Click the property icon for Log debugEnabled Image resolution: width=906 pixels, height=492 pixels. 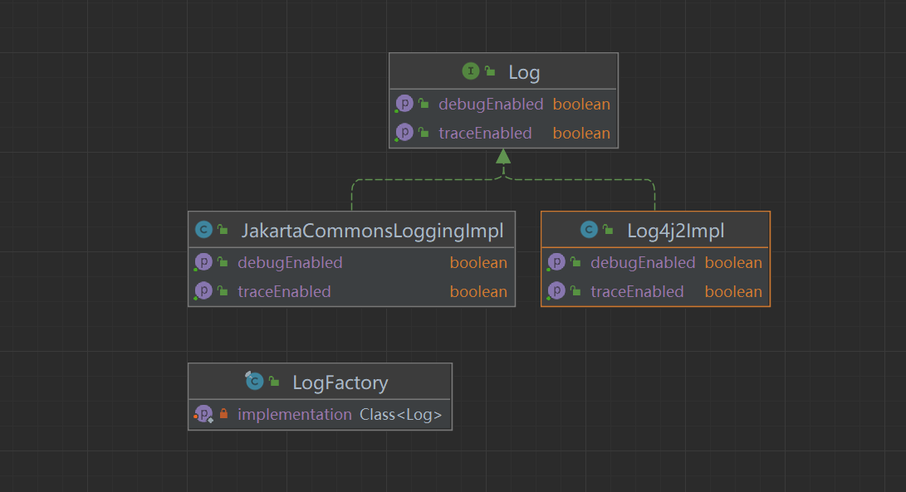click(x=404, y=104)
